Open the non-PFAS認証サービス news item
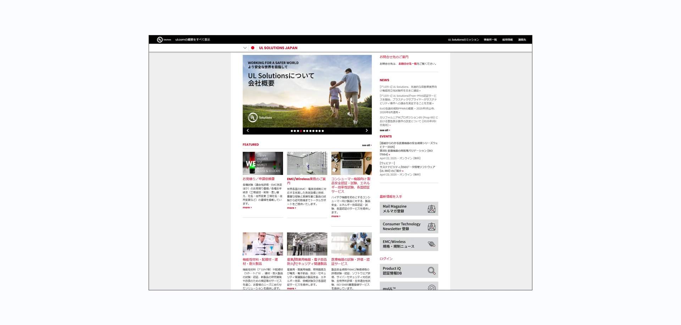 point(408,99)
